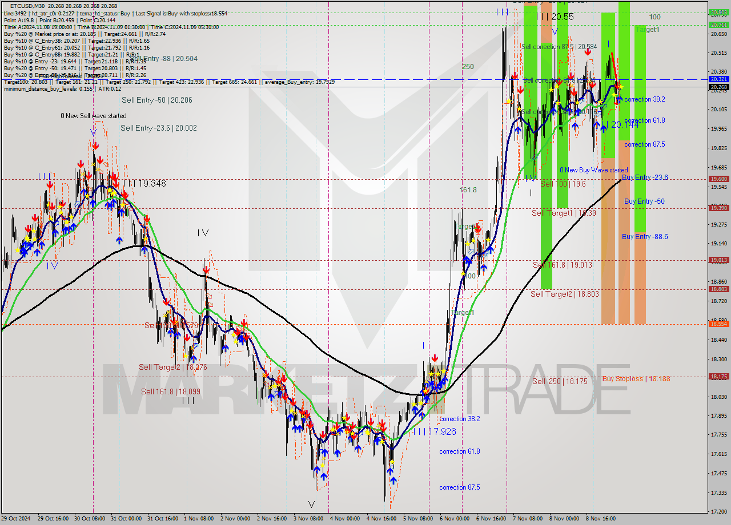The image size is (731, 525).
Task: Click the red 18.175 price tag on axis
Action: tap(718, 377)
